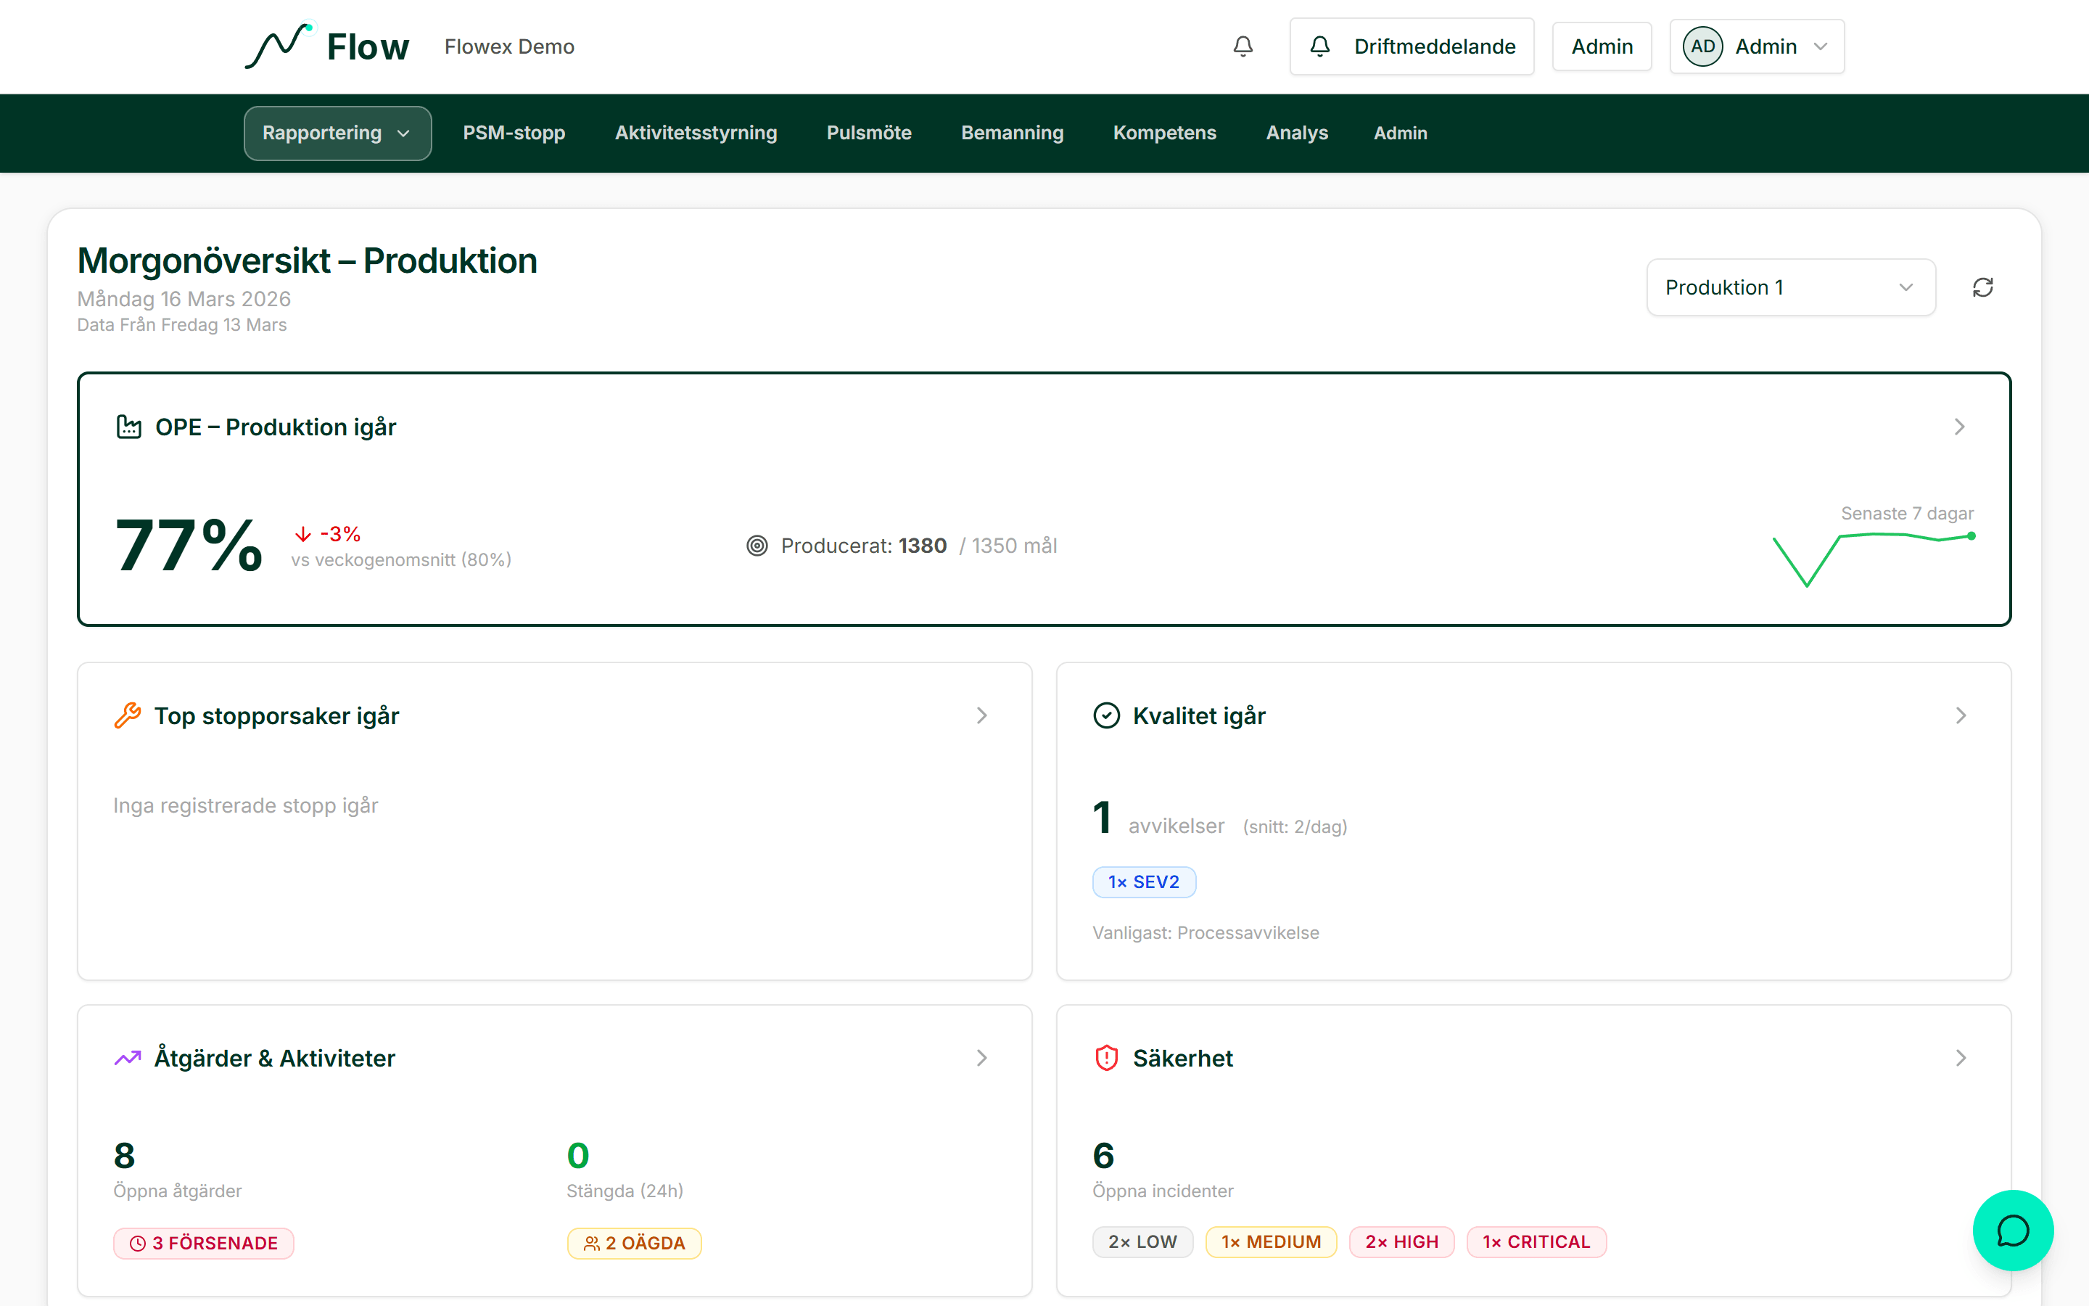Open Åtgärder & Aktiviteter details chevron

(x=981, y=1057)
